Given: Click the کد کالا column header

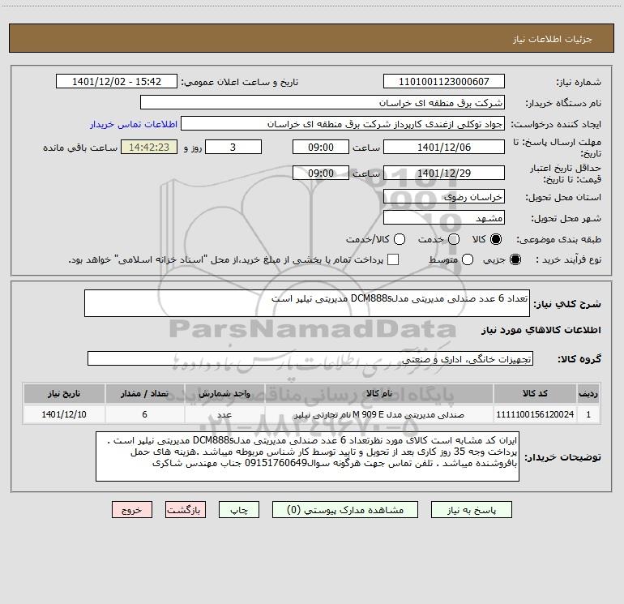Looking at the screenshot, I should coord(535,393).
